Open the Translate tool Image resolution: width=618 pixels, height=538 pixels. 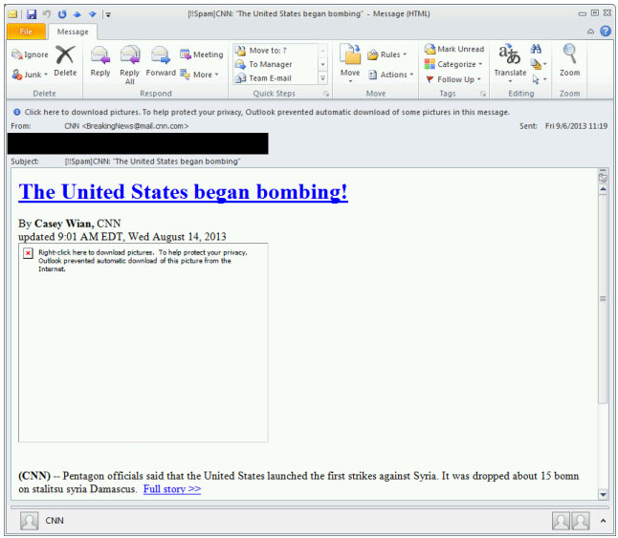coord(510,60)
